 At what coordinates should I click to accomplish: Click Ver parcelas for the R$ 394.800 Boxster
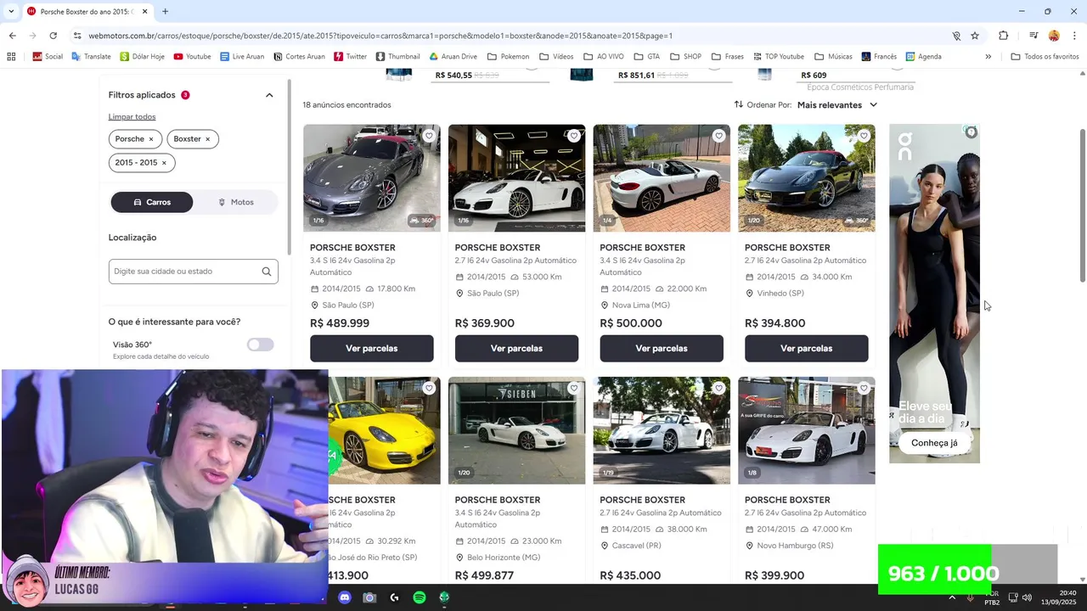807,349
